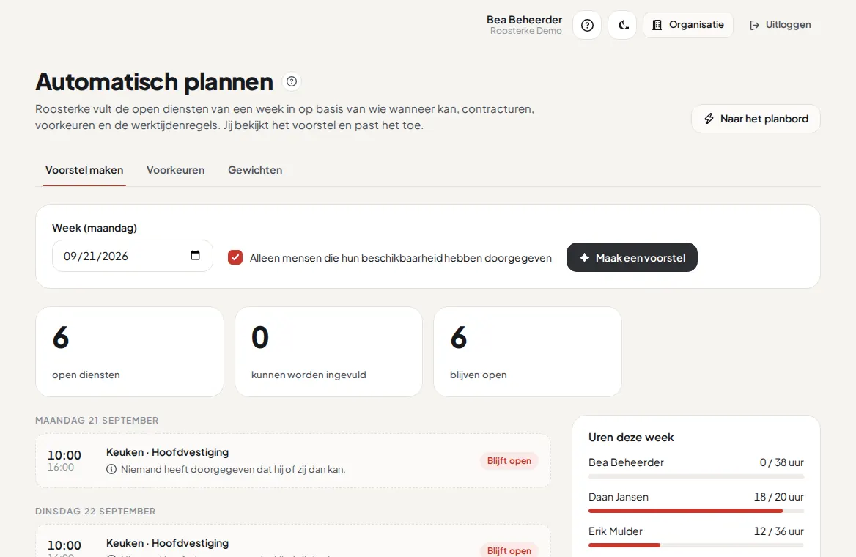Open the date picker calendar icon

point(195,255)
